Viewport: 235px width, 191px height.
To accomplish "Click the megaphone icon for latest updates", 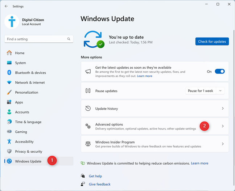I will (88, 71).
